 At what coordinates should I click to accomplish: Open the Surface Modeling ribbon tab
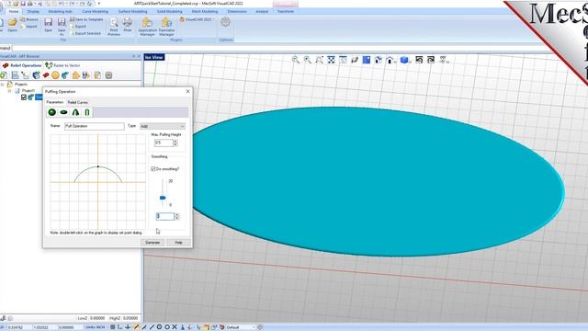click(x=132, y=12)
